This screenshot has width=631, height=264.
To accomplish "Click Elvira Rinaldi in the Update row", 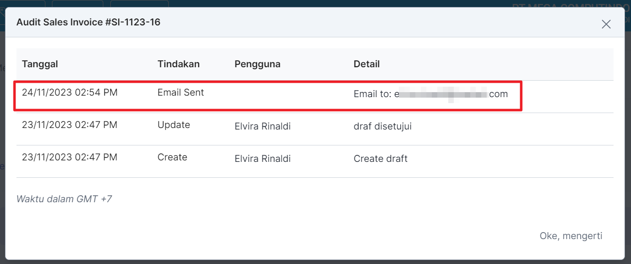I will click(263, 127).
